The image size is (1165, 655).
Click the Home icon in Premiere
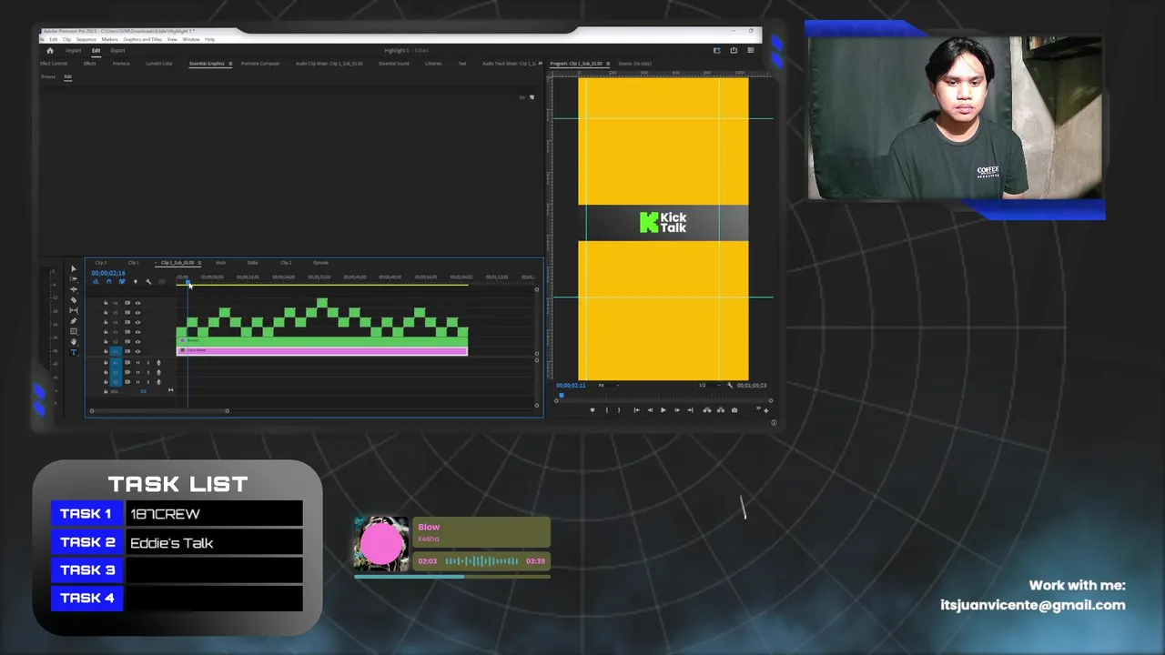click(x=50, y=51)
